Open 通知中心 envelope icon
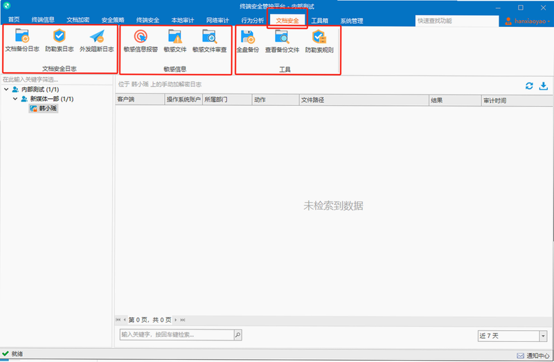This screenshot has width=554, height=362. [x=521, y=356]
